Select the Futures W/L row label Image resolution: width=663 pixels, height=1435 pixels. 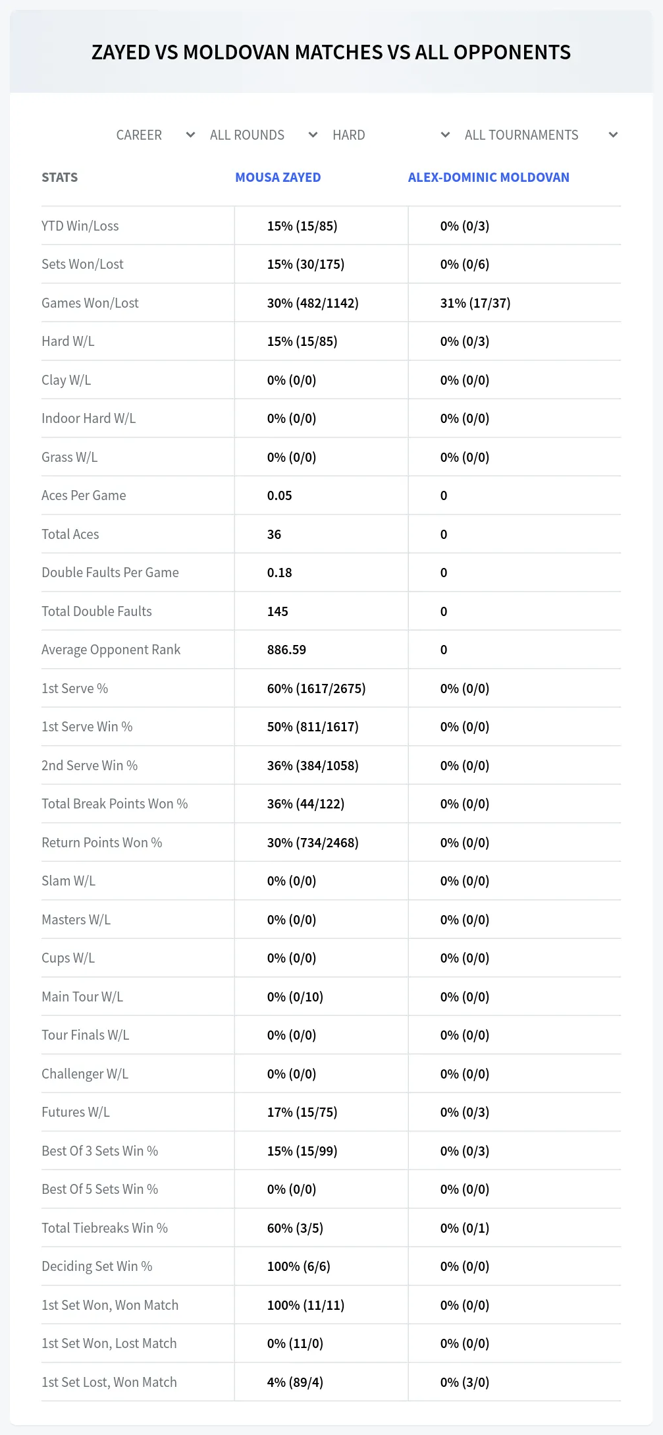76,1112
